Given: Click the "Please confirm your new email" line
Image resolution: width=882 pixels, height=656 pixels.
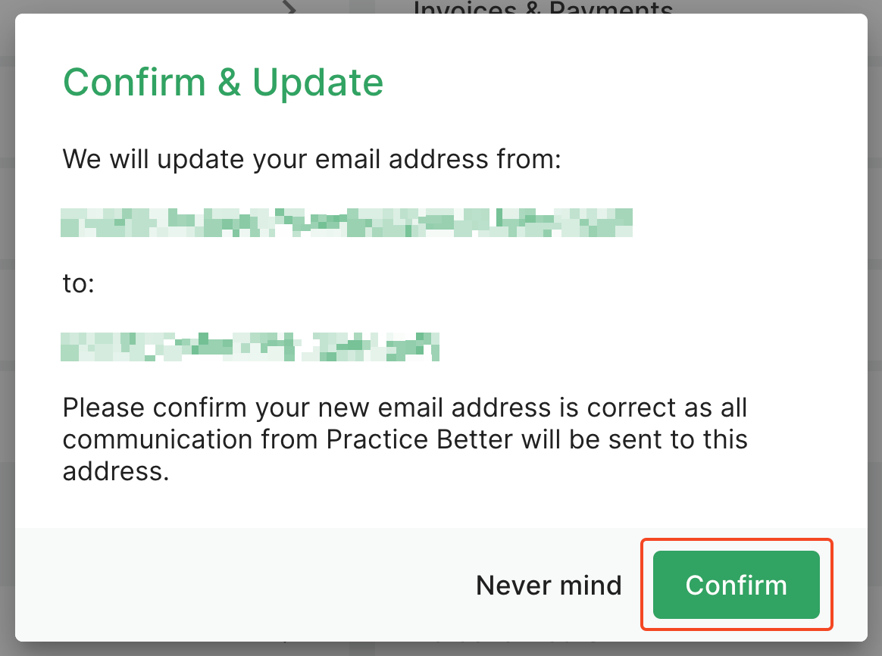Looking at the screenshot, I should (405, 408).
